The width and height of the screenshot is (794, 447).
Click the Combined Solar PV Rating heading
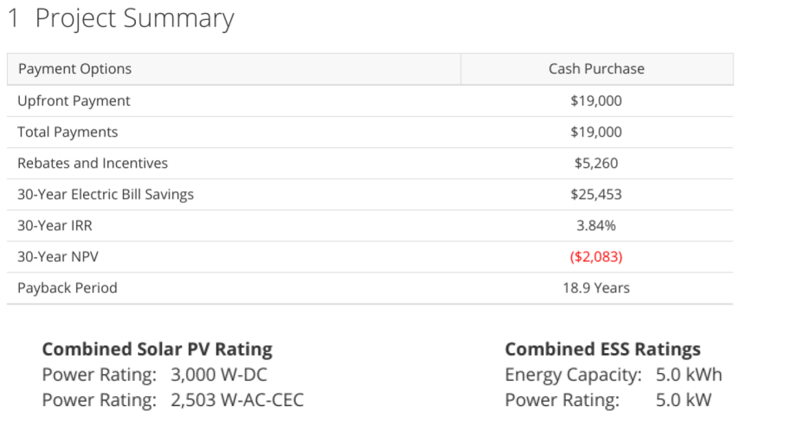(157, 350)
